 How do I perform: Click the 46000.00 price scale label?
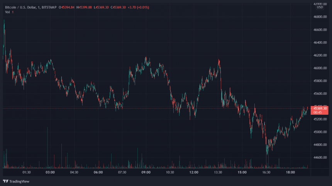[320, 68]
